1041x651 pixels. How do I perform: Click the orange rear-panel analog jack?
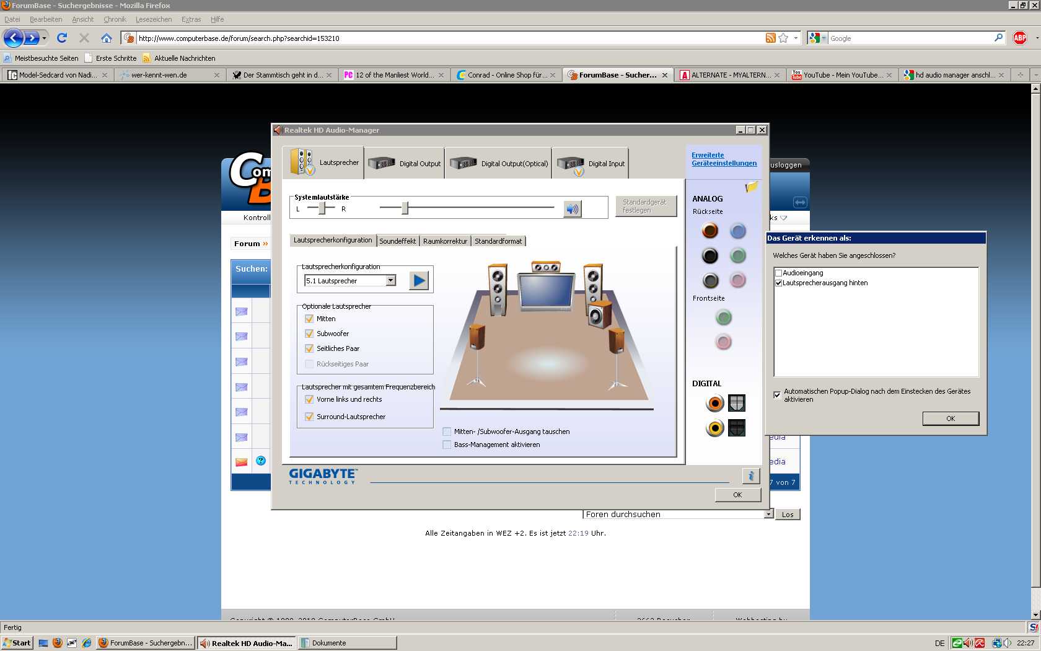pyautogui.click(x=710, y=231)
